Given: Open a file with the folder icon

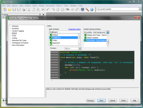Looking at the screenshot, I should pos(9,9).
